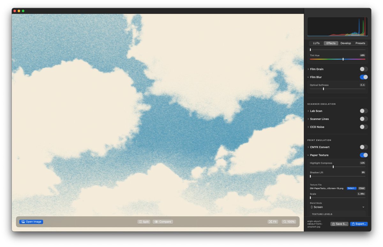Enable the CMYK Convert switch
The height and width of the screenshot is (247, 383).
point(364,147)
